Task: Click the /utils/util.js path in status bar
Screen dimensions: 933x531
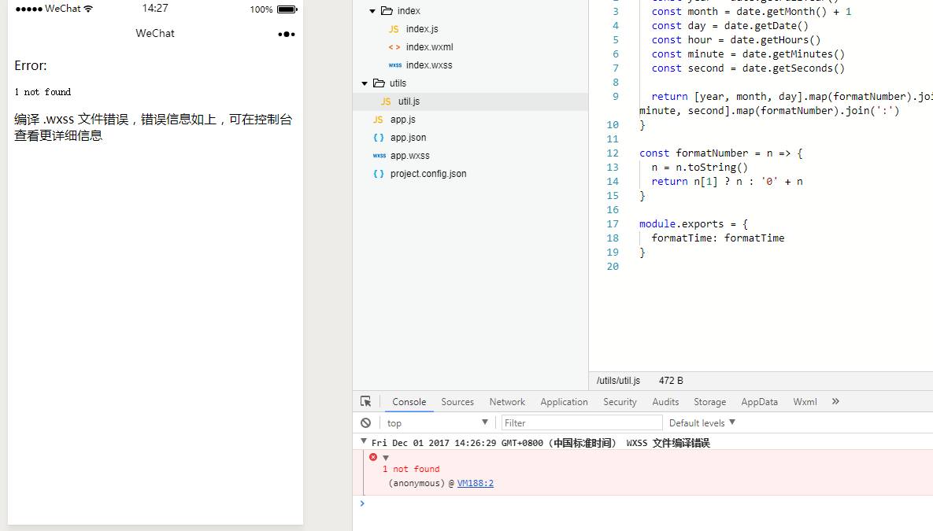Action: pos(618,381)
